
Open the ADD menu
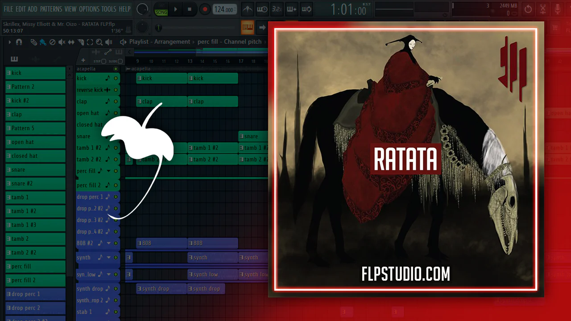click(33, 9)
